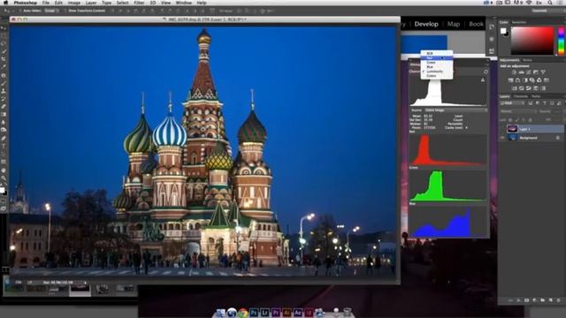Open the layer blend mode Normal dropdown
Image resolution: width=566 pixels, height=318 pixels.
pos(519,111)
